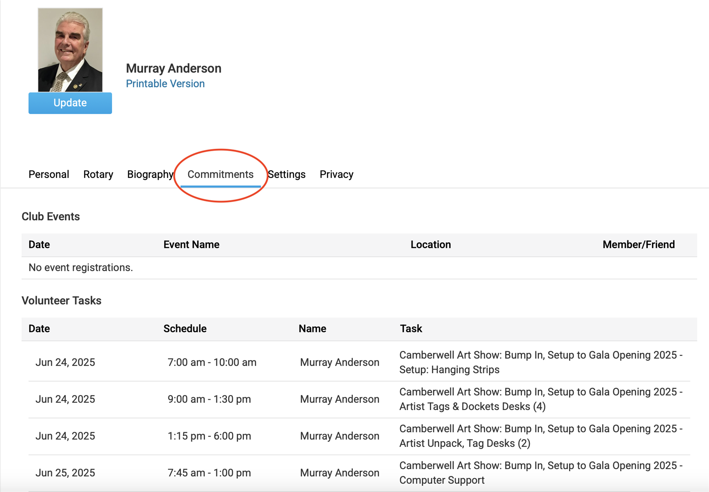Select the Commitments tab
The height and width of the screenshot is (492, 709).
click(x=221, y=174)
